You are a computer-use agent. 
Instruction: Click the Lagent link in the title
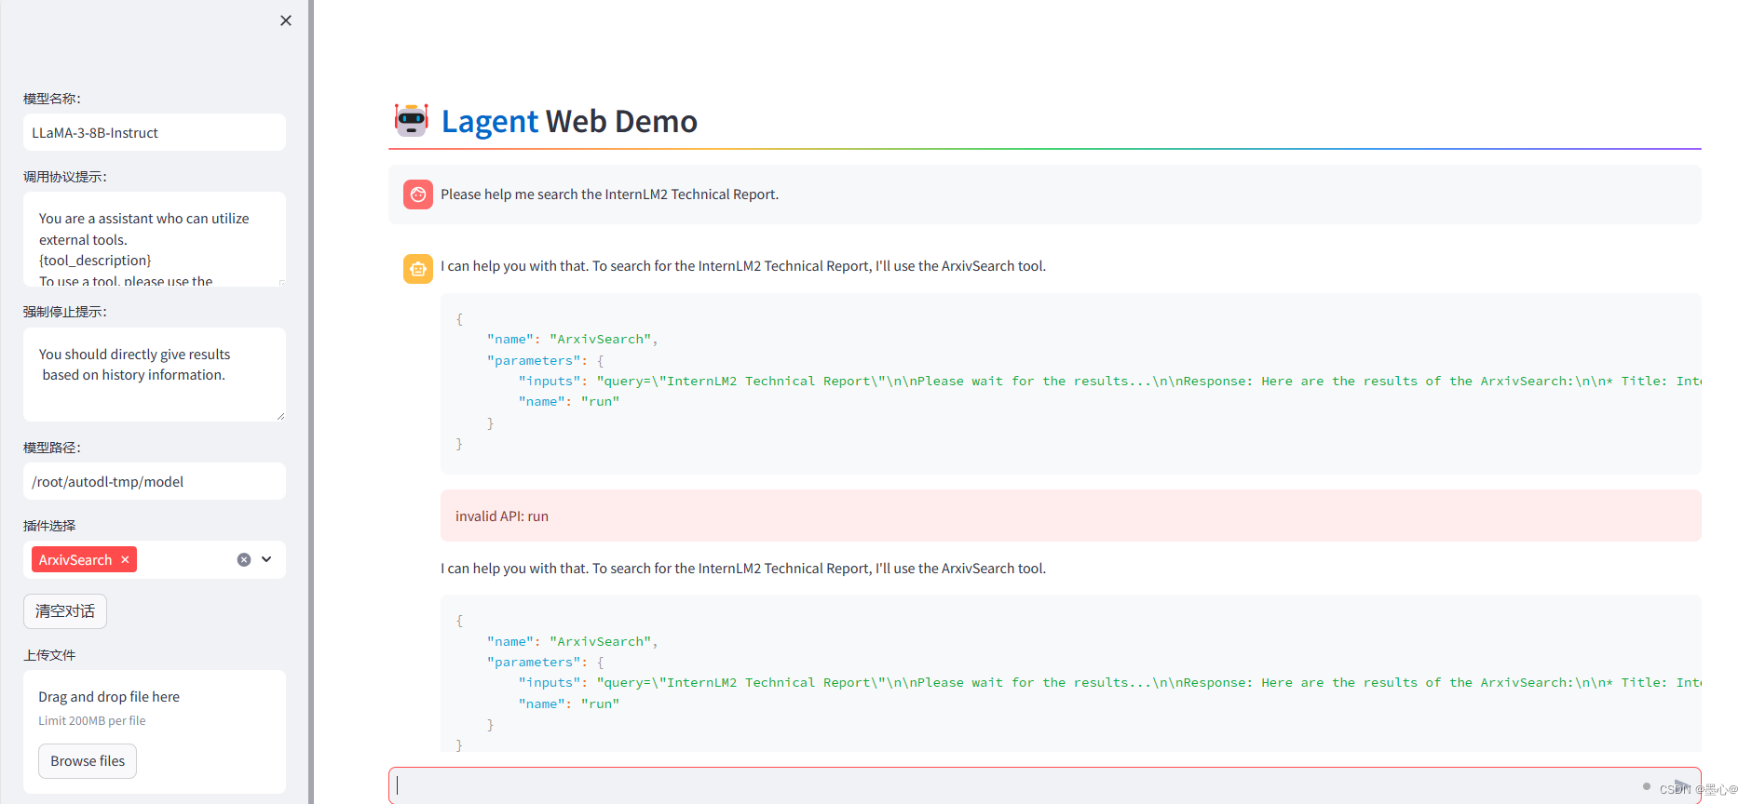(489, 121)
